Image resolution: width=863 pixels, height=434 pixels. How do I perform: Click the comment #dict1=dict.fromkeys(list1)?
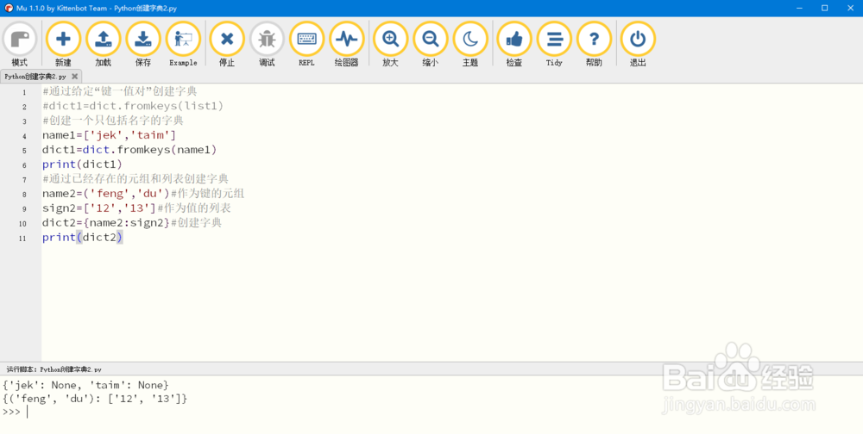(133, 106)
